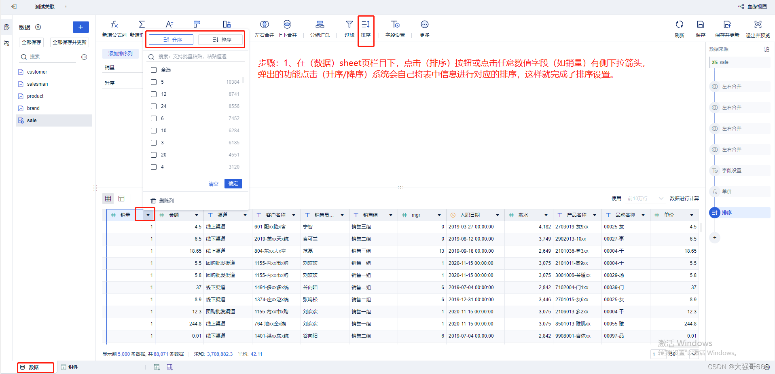Collapse the 数据来源 panel icon

[767, 49]
